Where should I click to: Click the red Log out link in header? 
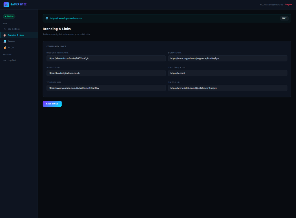coord(288,5)
